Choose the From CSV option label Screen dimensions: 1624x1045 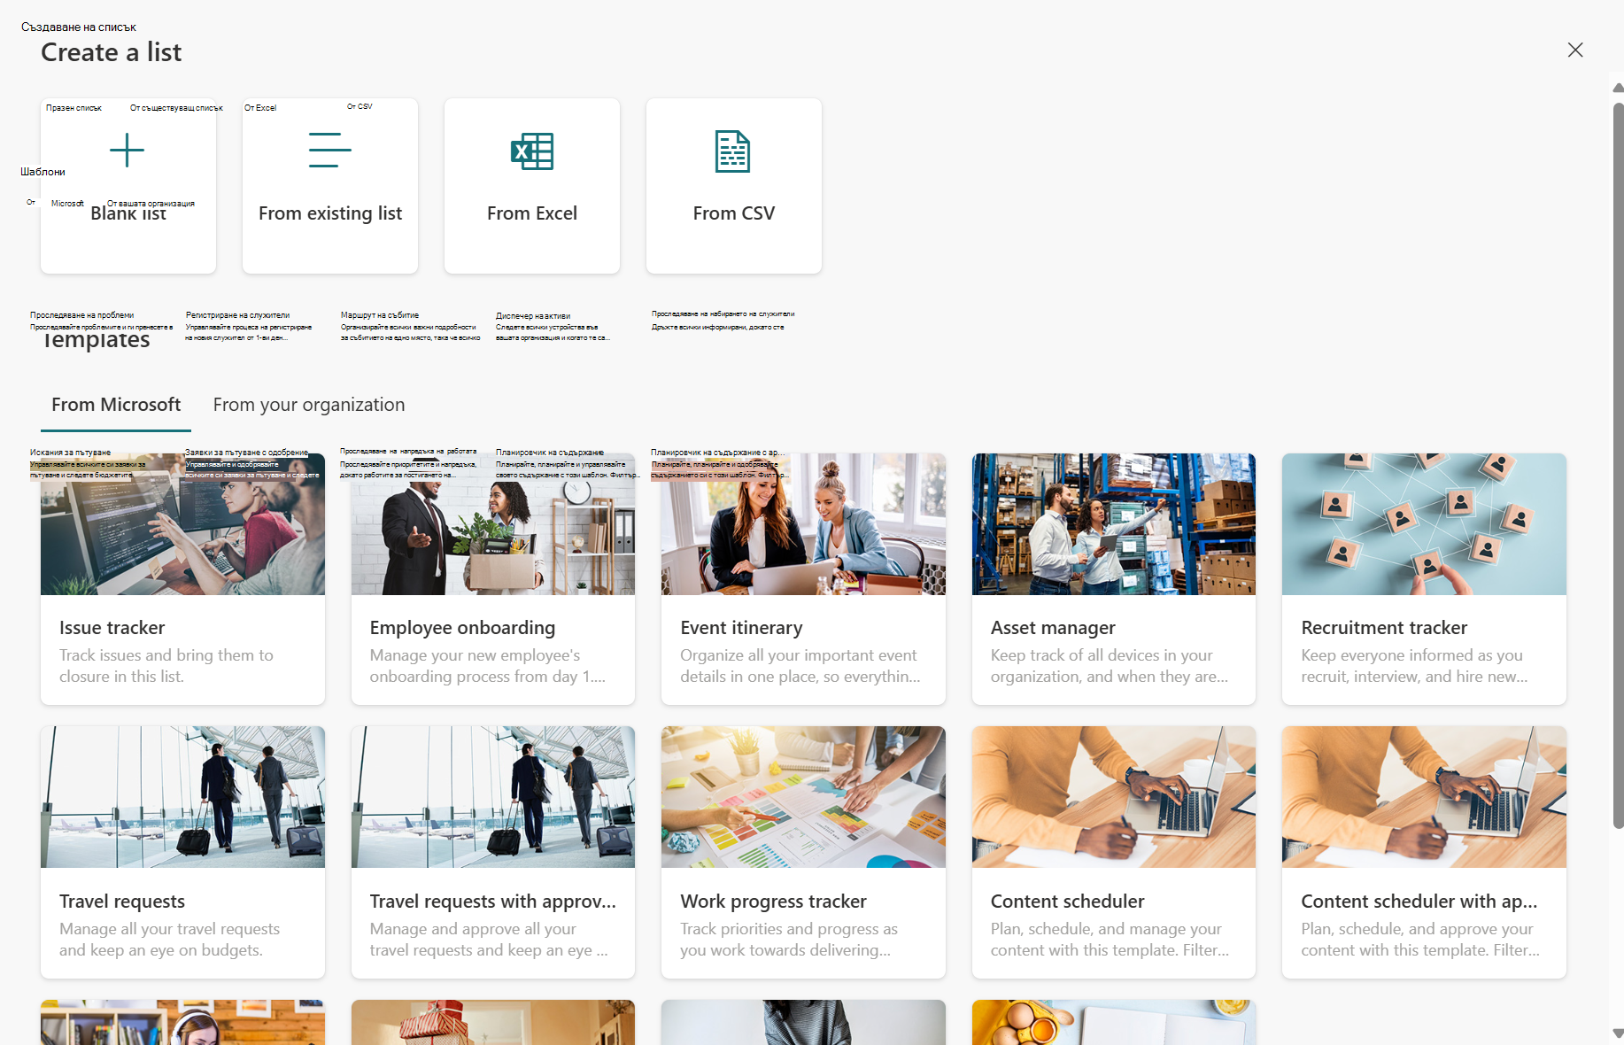click(x=734, y=213)
